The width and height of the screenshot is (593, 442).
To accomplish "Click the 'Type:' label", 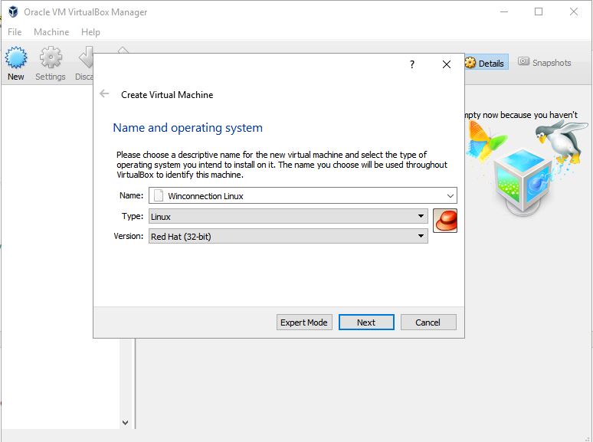I will click(133, 216).
